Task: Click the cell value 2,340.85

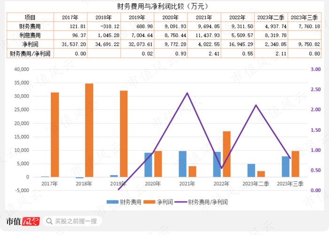Action: 276,44
